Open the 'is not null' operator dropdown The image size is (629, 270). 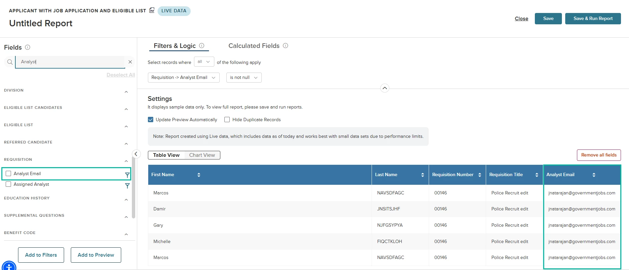click(244, 78)
